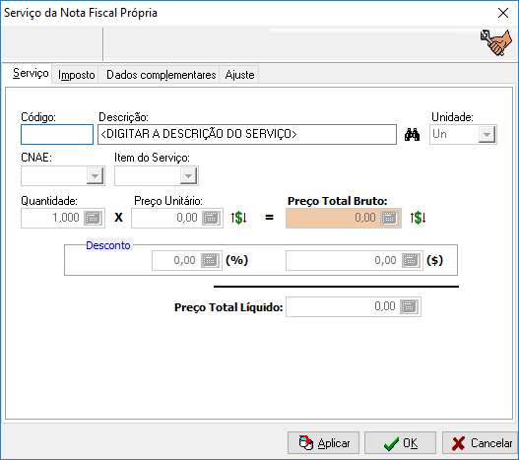Expand the CNAE dropdown
519x460 pixels.
point(95,176)
